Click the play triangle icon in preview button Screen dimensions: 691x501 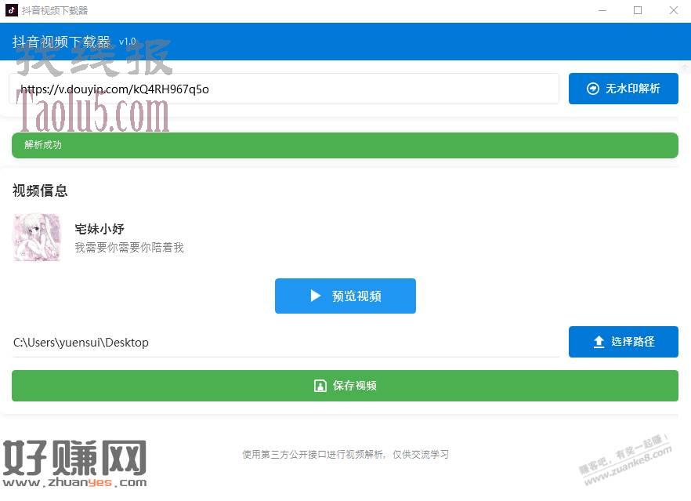point(315,296)
